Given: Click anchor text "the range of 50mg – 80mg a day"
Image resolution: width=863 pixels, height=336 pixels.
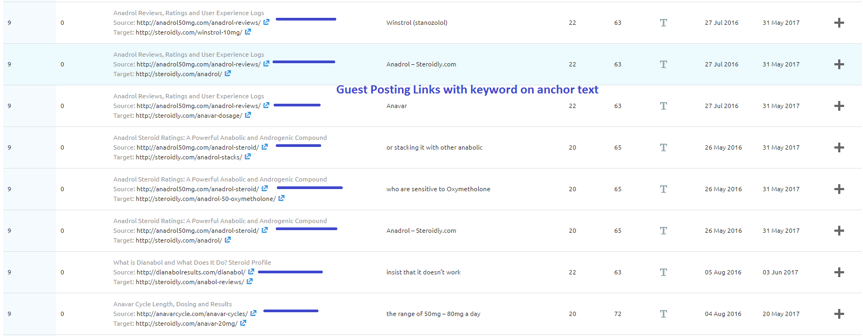Looking at the screenshot, I should point(433,314).
